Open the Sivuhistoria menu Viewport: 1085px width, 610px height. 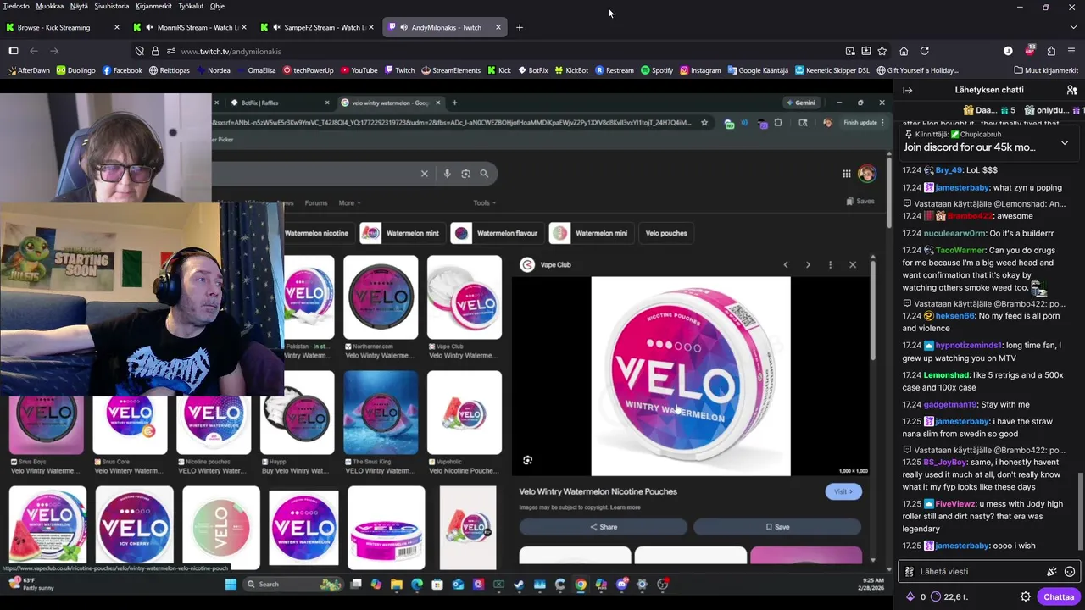(112, 6)
